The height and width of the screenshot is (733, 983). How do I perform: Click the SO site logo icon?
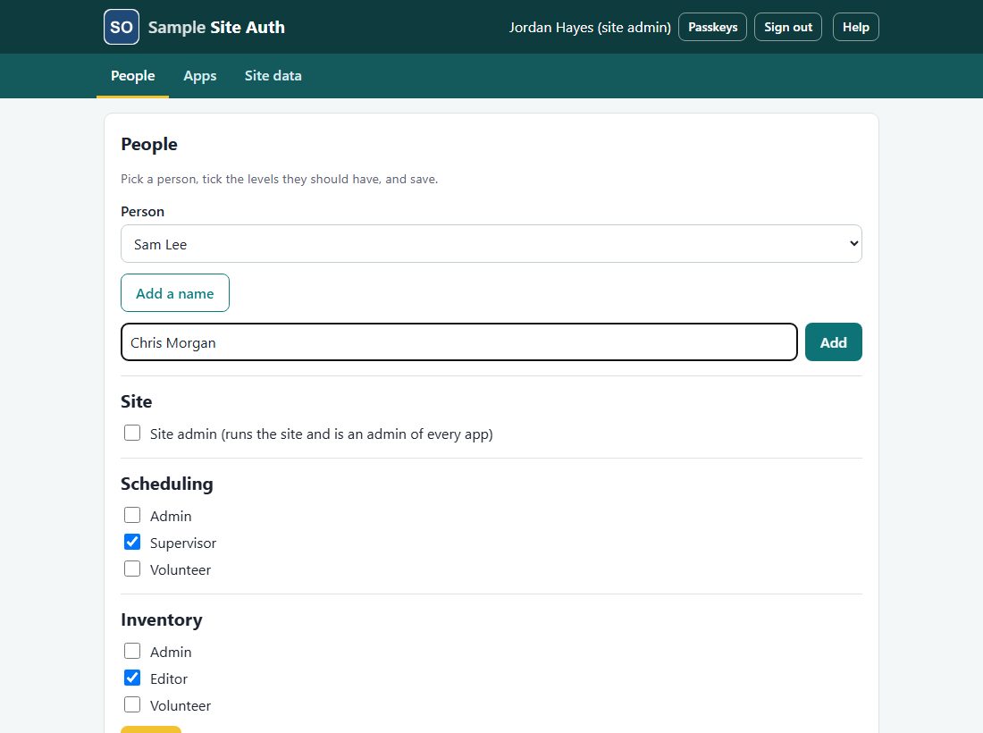[x=121, y=27]
